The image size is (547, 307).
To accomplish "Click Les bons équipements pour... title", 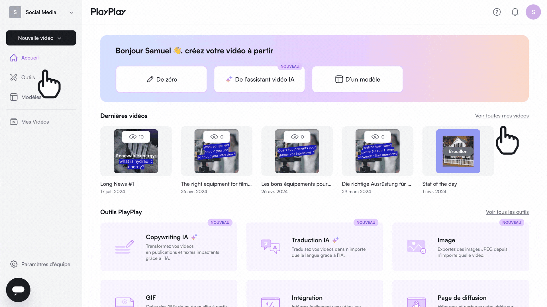I will (x=296, y=184).
